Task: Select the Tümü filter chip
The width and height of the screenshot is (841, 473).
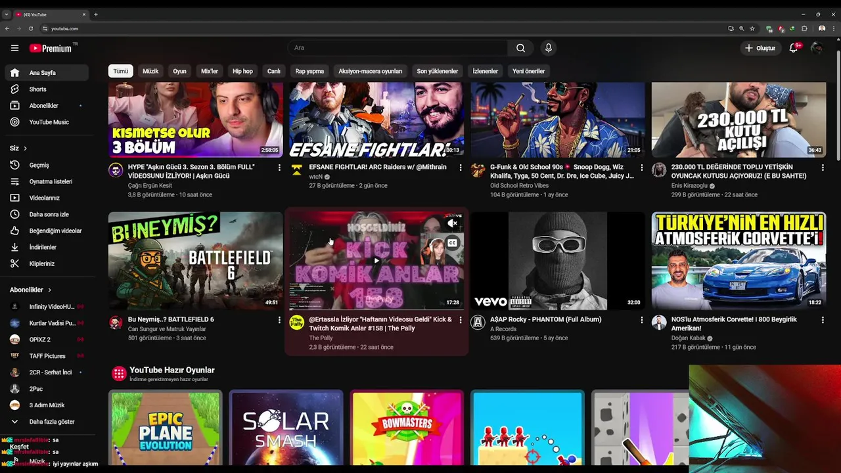Action: point(121,71)
